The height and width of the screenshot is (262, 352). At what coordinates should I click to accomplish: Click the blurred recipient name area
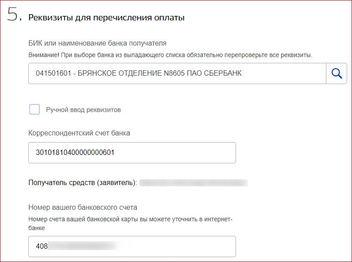coord(193,183)
